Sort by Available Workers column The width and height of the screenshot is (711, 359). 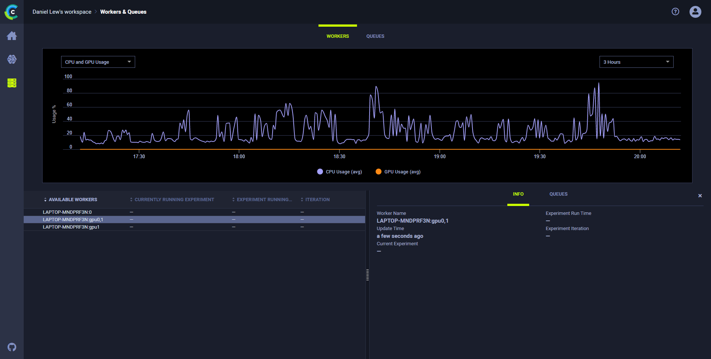[73, 200]
